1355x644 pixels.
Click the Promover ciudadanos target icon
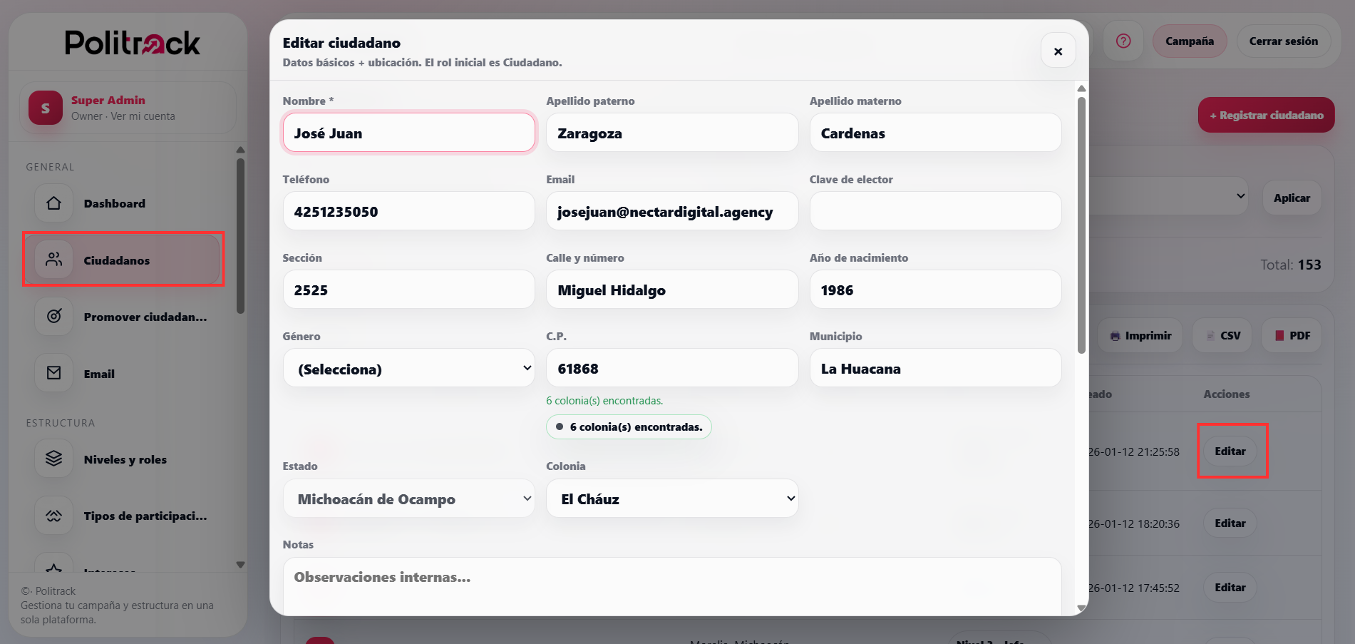(x=53, y=316)
